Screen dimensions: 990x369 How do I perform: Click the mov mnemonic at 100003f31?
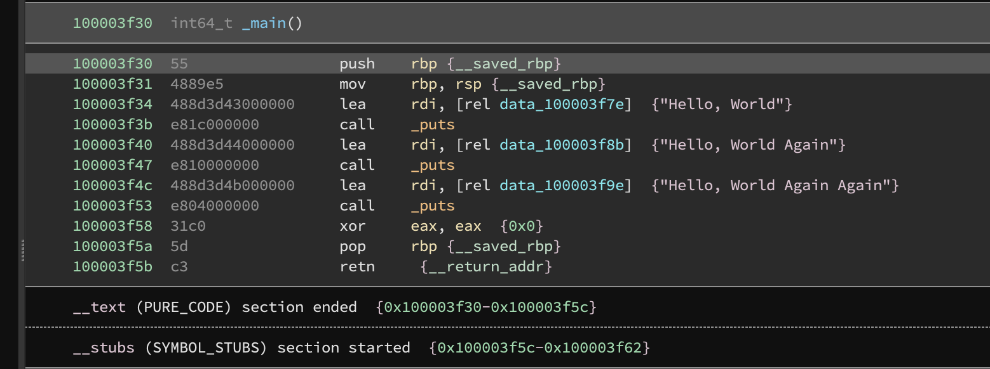[x=353, y=84]
